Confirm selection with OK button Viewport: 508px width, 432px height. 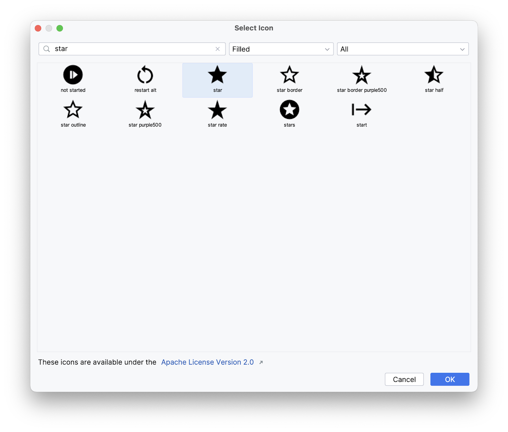[x=450, y=379]
